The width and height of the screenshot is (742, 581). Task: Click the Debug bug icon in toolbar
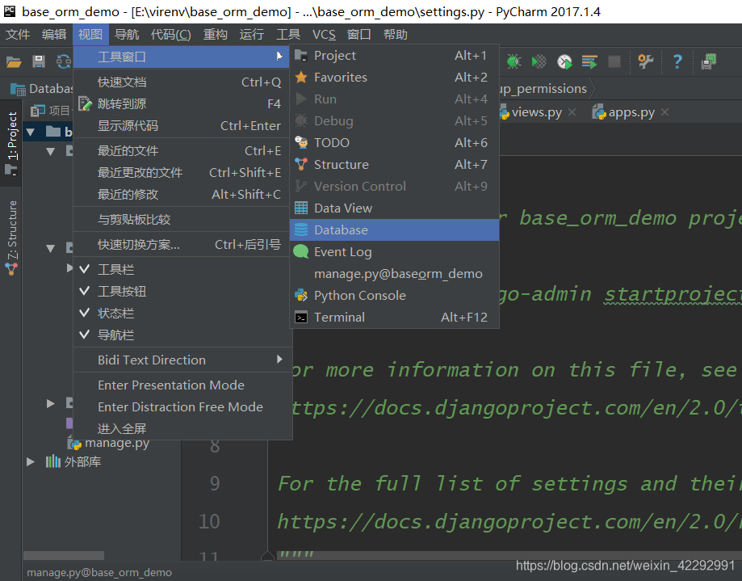click(514, 61)
